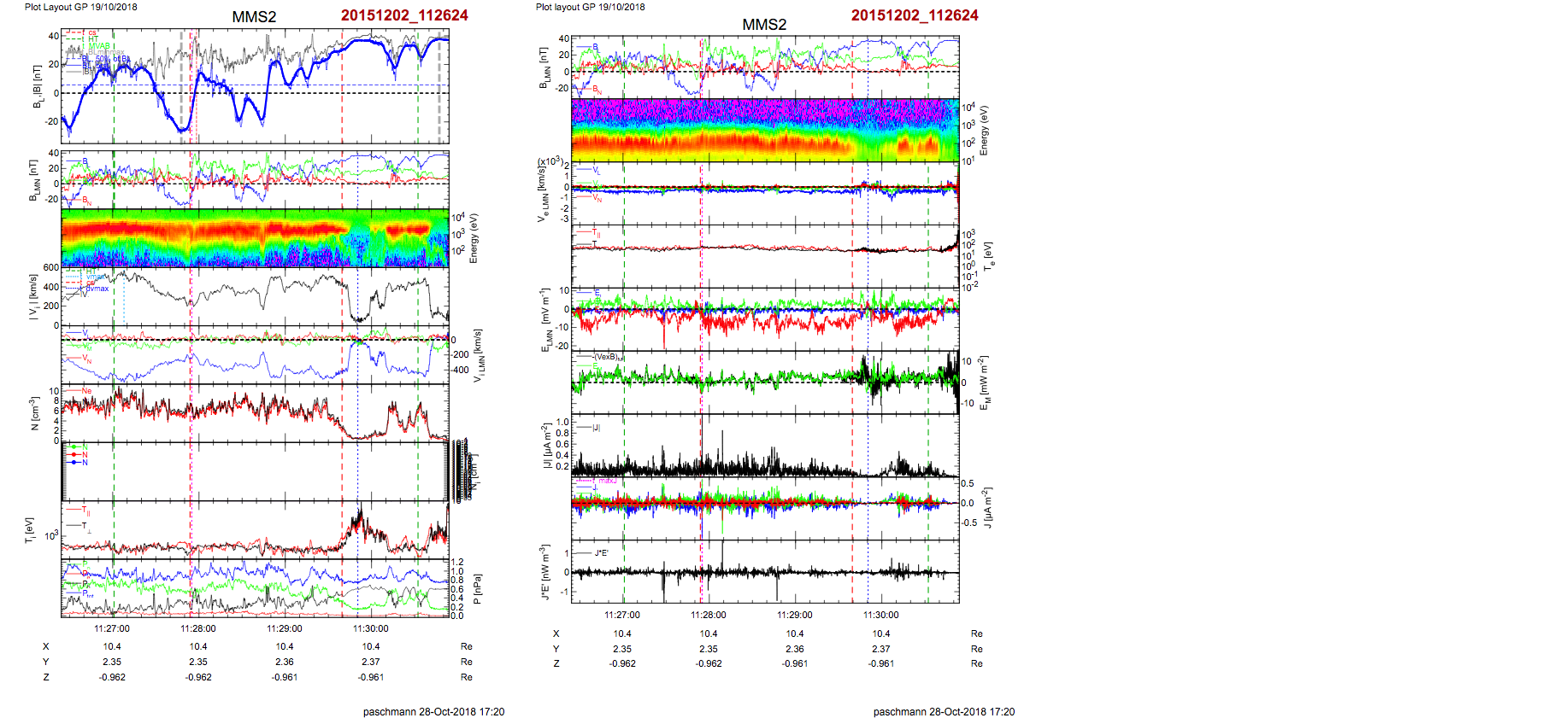This screenshot has width=1542, height=718.
Task: Click 'Energy (eV)' axis label in left plot
Action: pyautogui.click(x=474, y=238)
